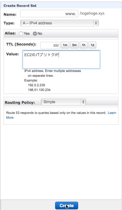This screenshot has width=122, height=210.
Task: Choose the 5m TTL preset button
Action: (74, 45)
